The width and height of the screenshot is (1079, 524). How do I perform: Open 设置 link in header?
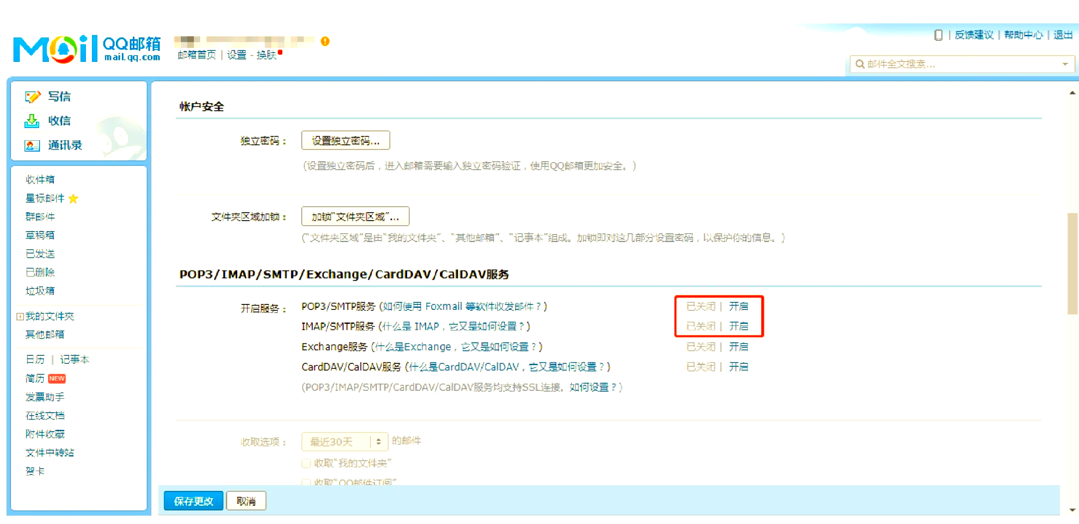237,55
